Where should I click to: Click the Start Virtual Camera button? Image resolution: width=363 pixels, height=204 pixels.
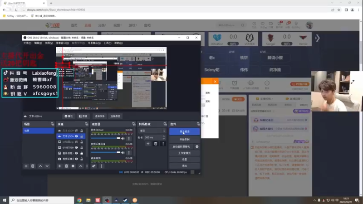pyautogui.click(x=181, y=146)
